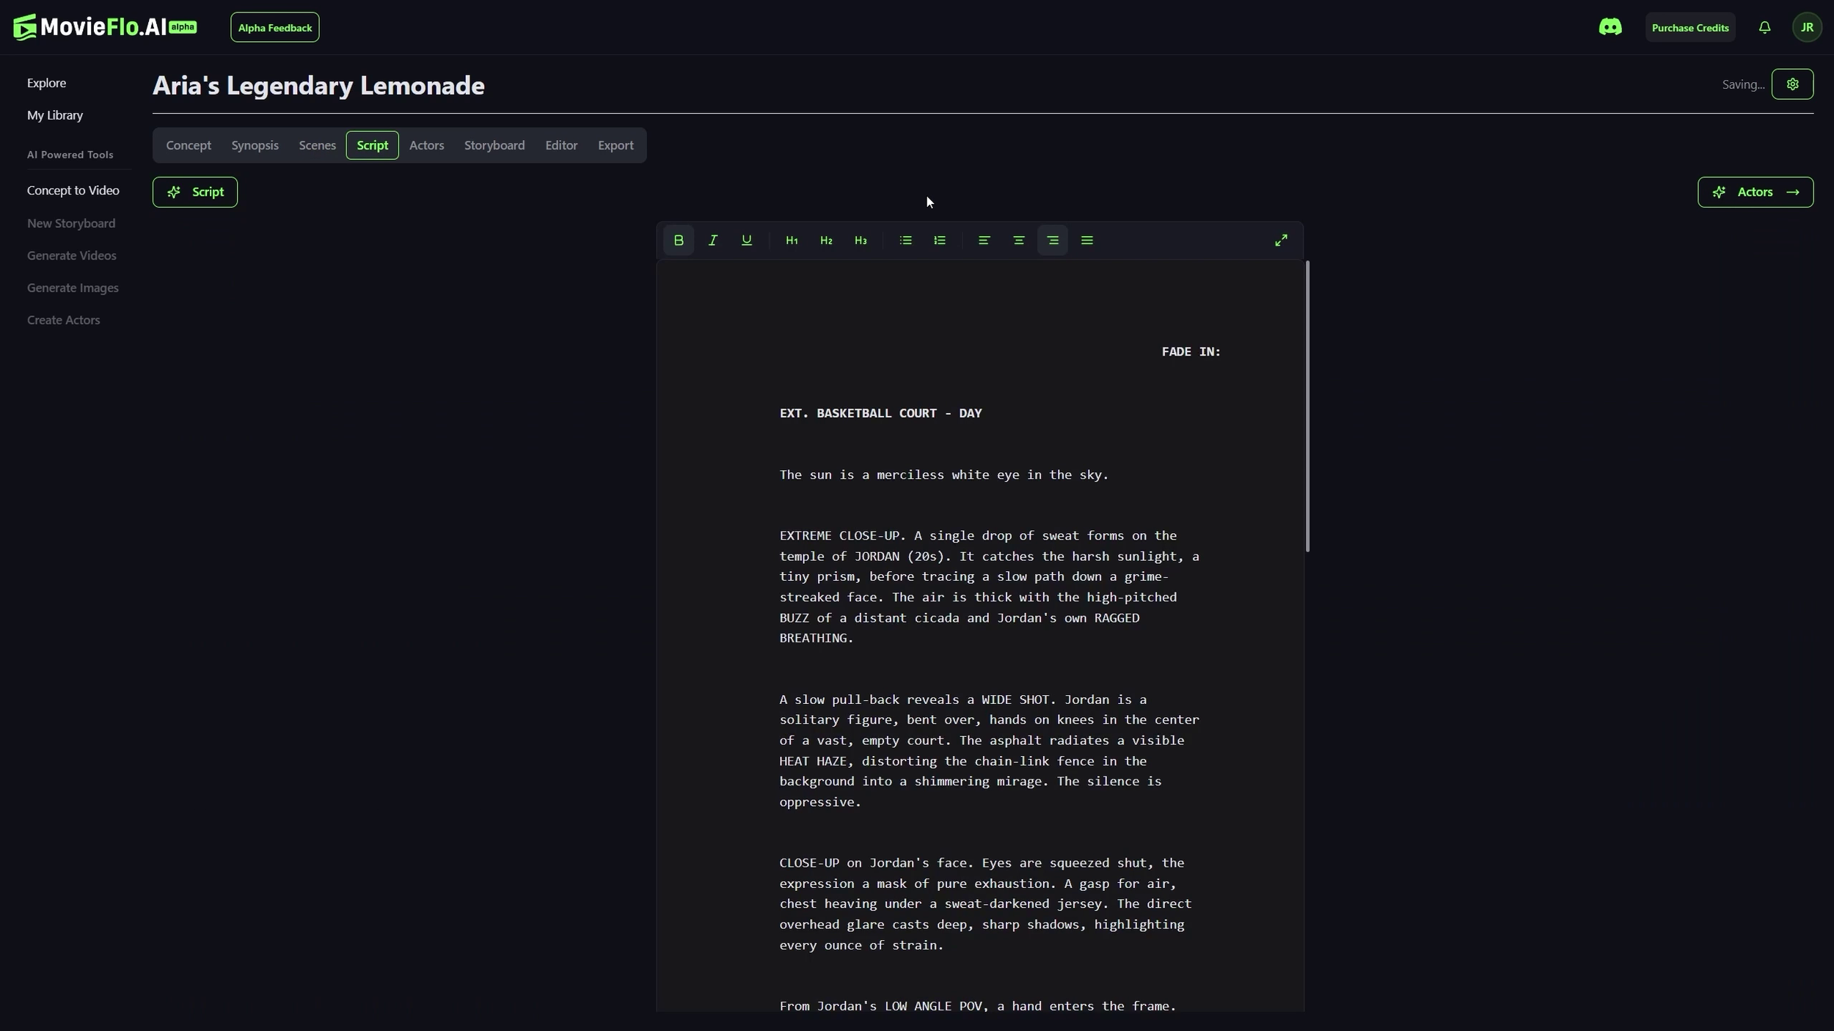Apply Heading 2 style
The image size is (1834, 1031).
pyautogui.click(x=826, y=241)
